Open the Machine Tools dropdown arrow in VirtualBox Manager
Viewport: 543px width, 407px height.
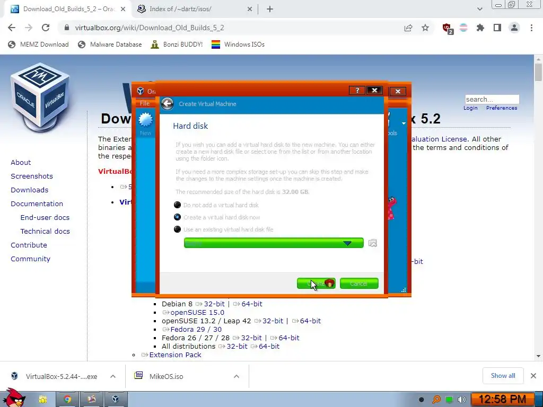(x=404, y=123)
